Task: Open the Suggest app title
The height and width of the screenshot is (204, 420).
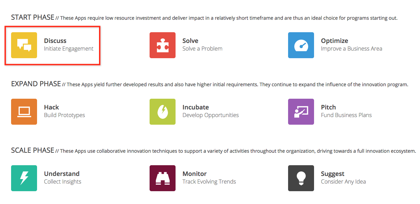Action: 333,174
